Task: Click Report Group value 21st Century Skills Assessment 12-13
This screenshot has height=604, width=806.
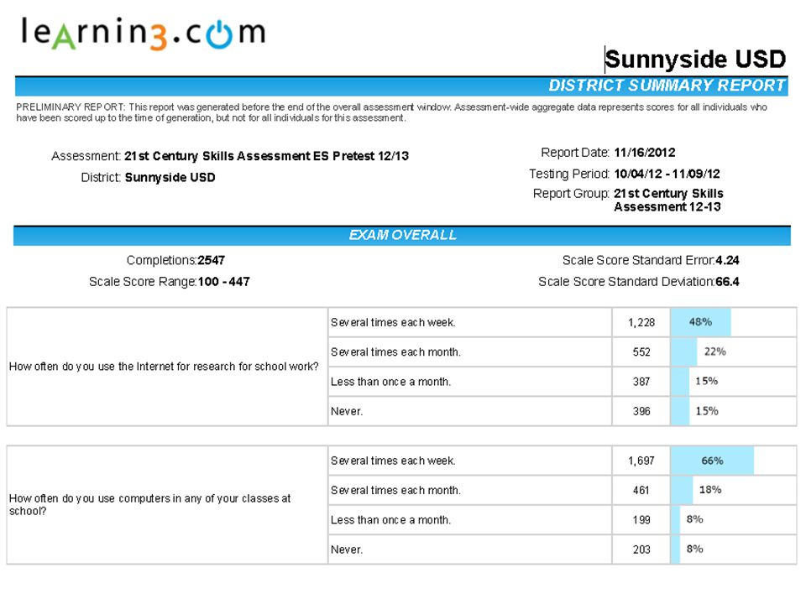Action: pyautogui.click(x=668, y=200)
